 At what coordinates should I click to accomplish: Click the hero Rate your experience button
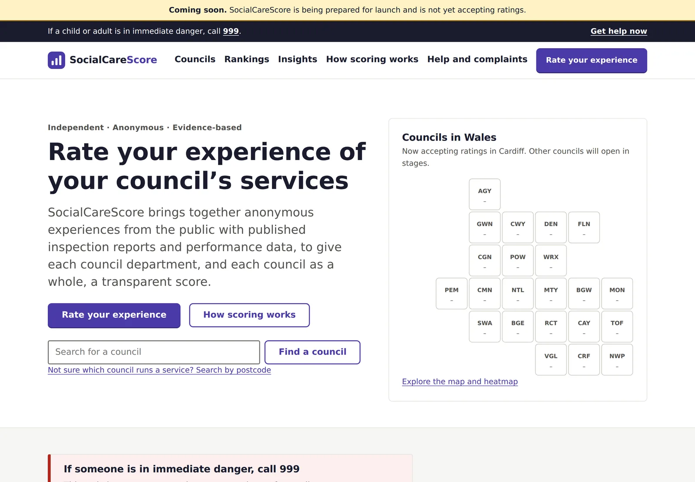pos(114,315)
